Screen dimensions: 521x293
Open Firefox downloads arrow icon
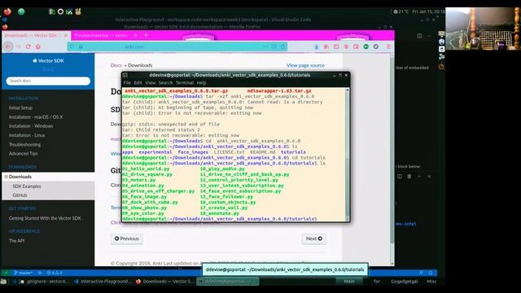[317, 47]
